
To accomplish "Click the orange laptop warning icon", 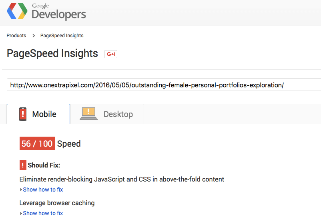I will click(x=88, y=113).
